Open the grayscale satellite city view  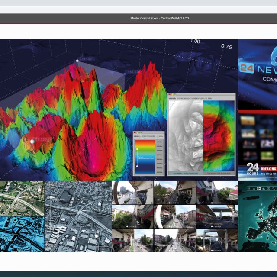click(78, 216)
